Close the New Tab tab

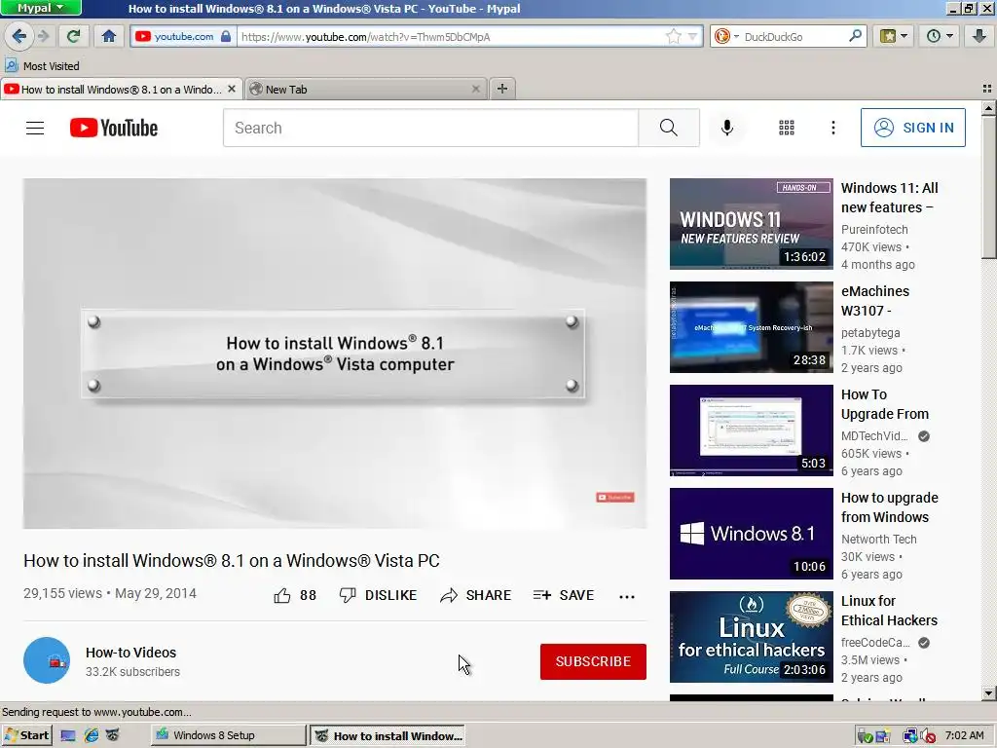click(x=475, y=89)
